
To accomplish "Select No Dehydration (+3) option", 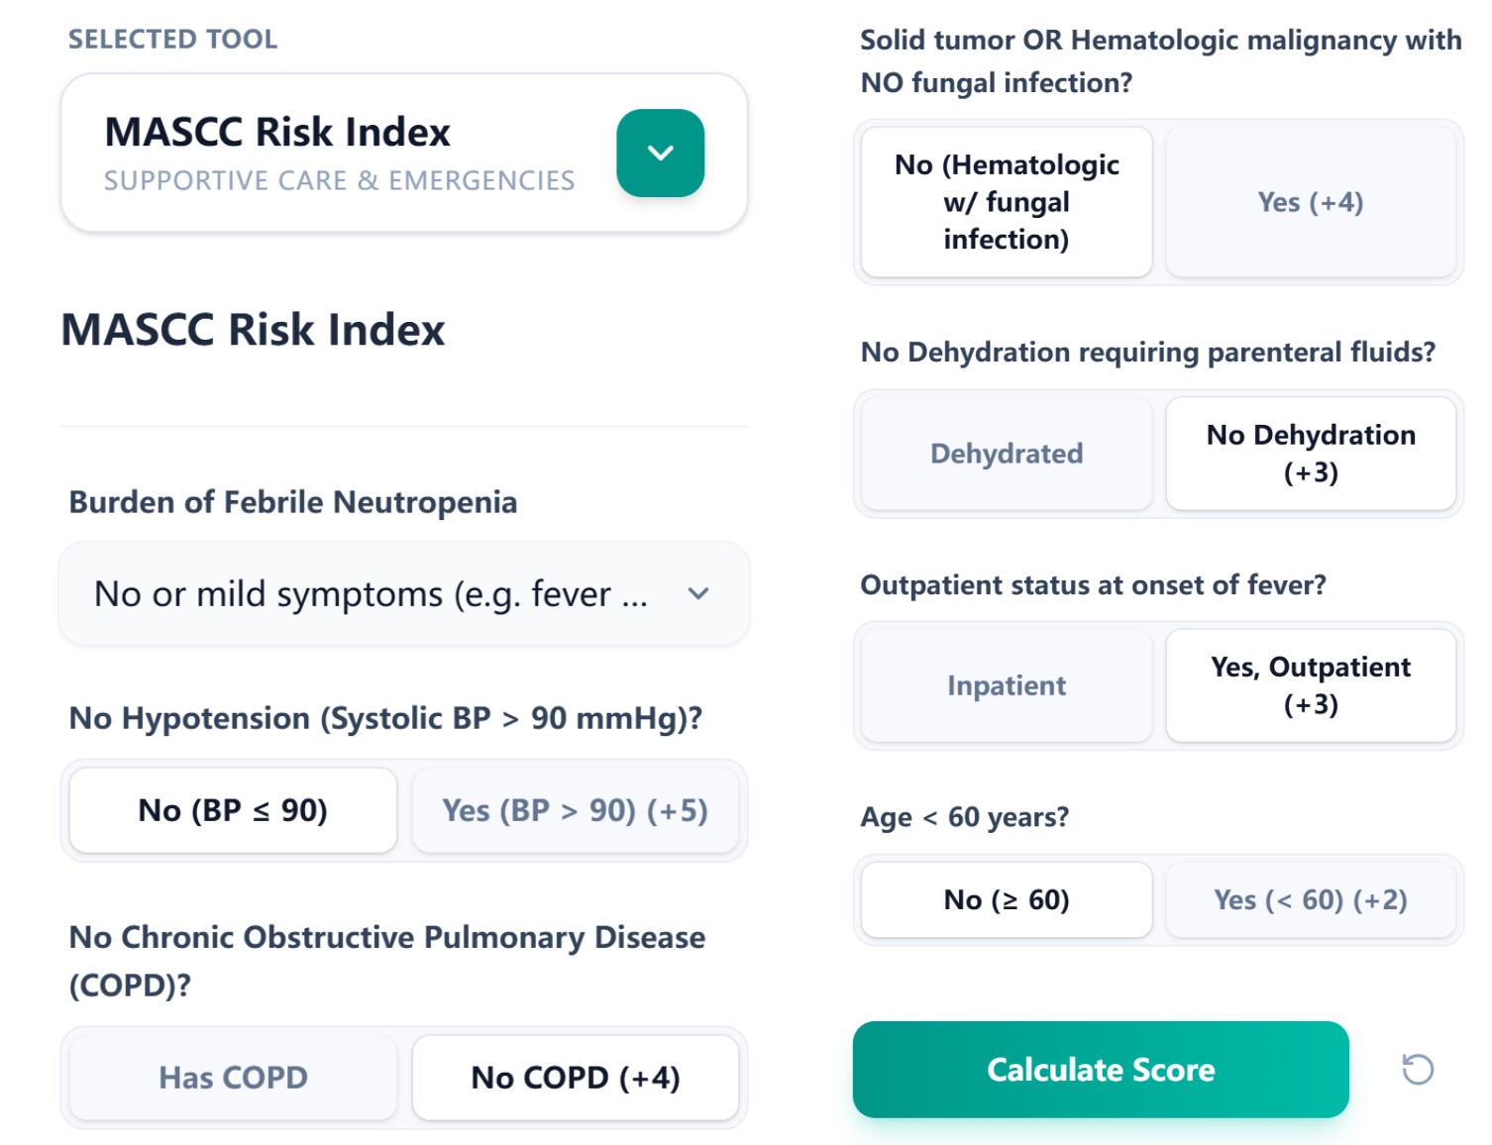I will (1310, 454).
